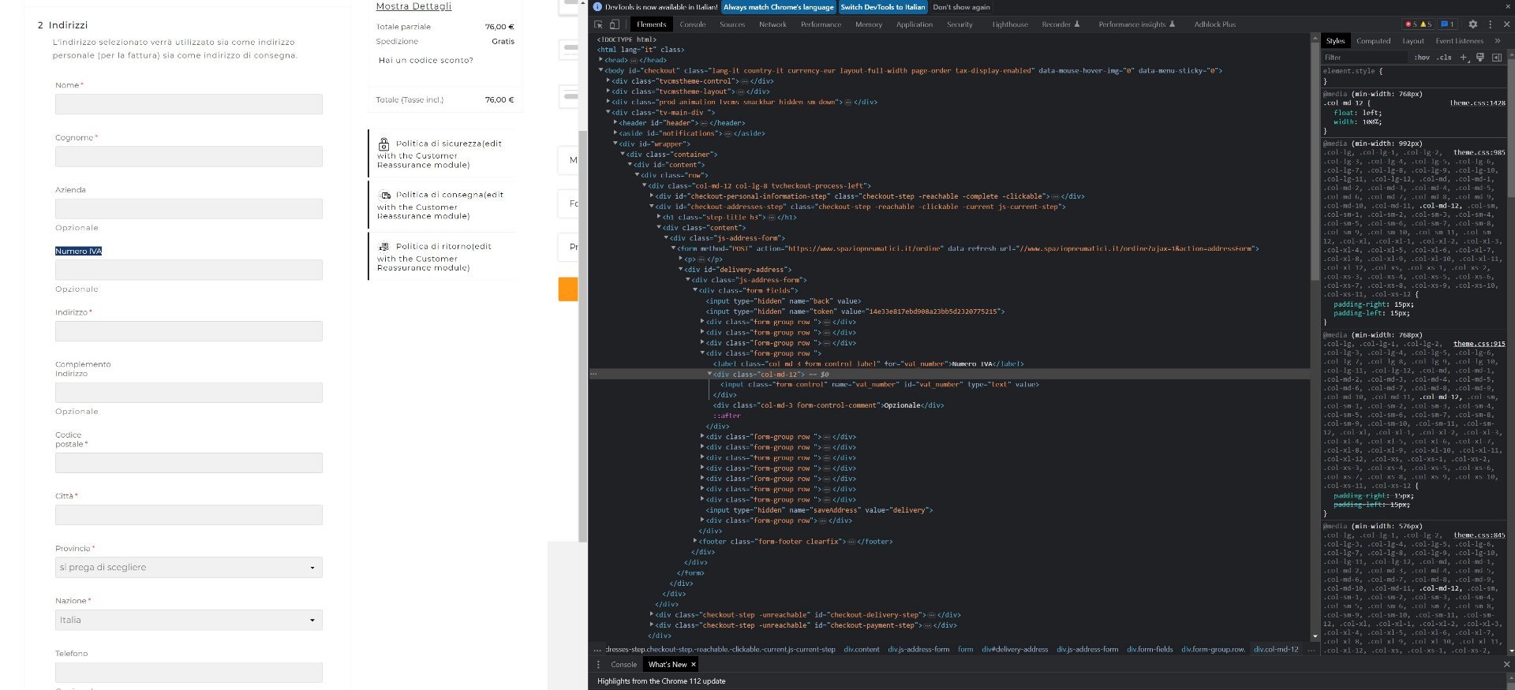
Task: Click the errors and warnings counter
Action: point(1417,24)
